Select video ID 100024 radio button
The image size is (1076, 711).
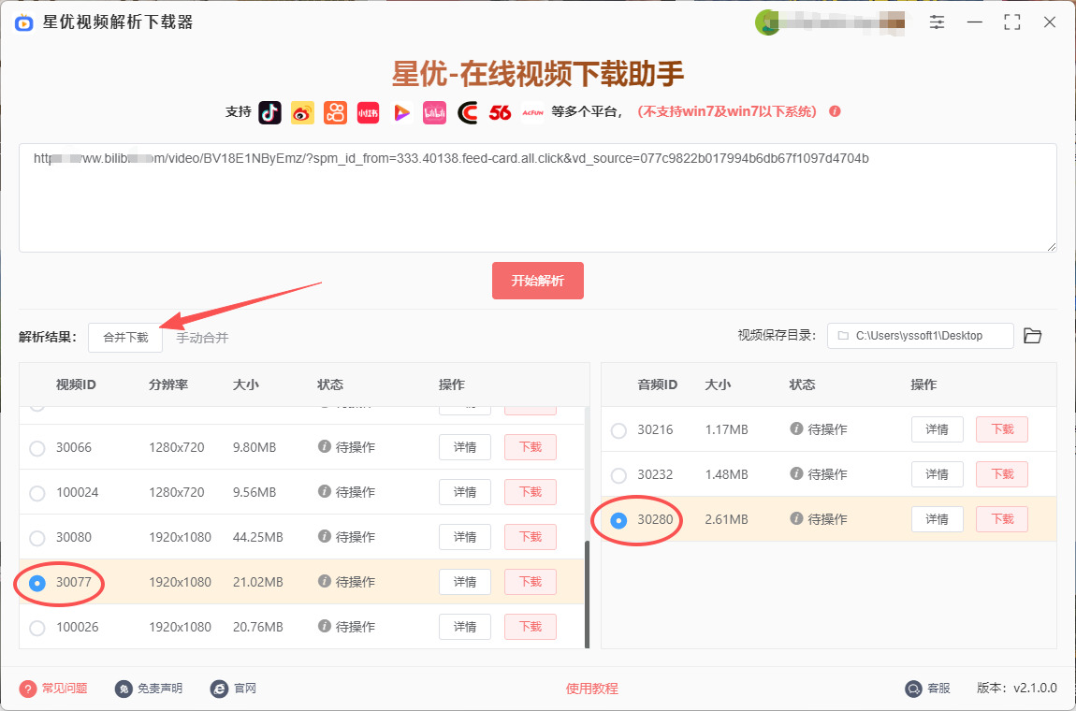[x=37, y=493]
